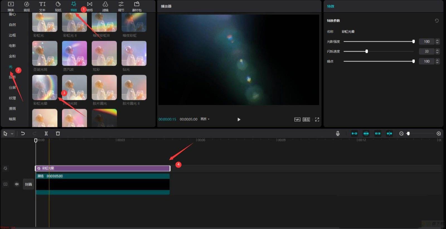The width and height of the screenshot is (446, 229).
Task: Choose the 彩虹光 II effect thumbnail
Action: tap(74, 22)
